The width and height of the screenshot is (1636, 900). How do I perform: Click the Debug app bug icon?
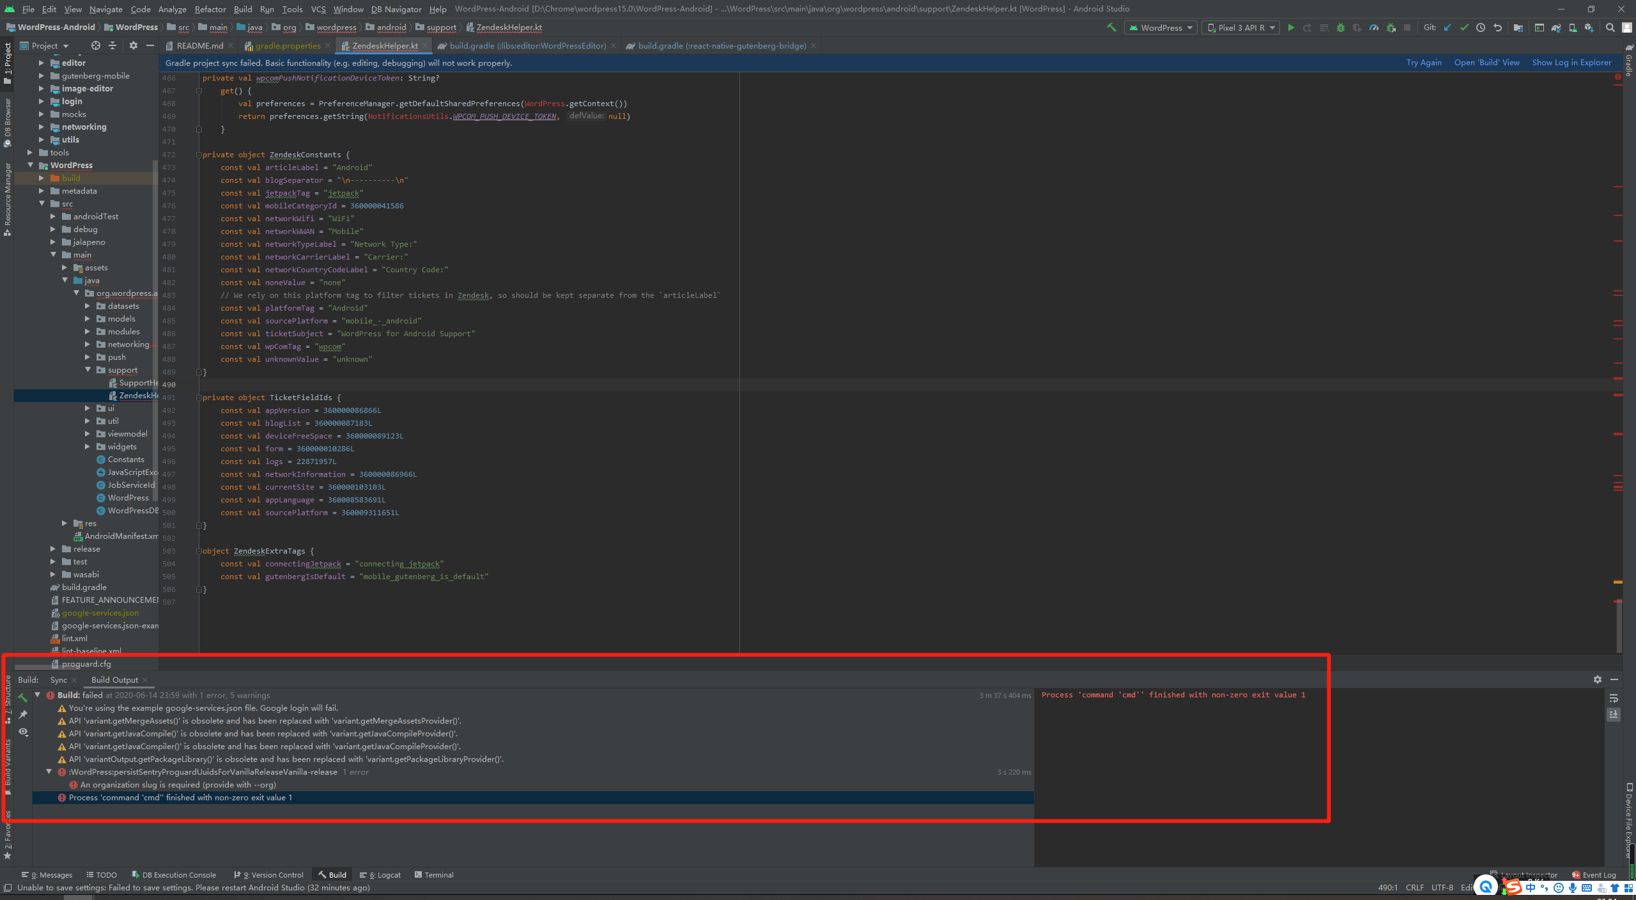tap(1341, 27)
